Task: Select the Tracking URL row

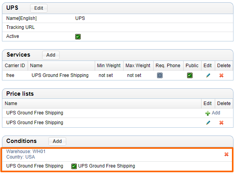Action: click(x=20, y=27)
